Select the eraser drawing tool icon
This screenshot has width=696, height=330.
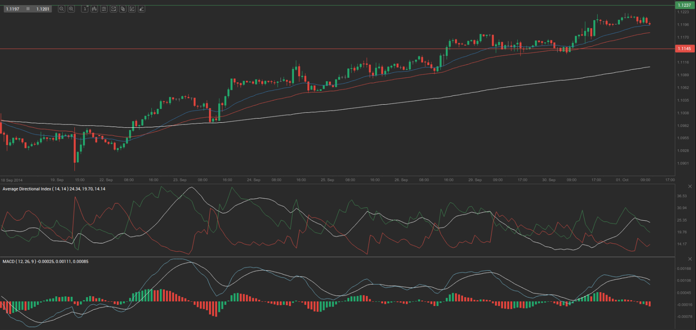pos(142,9)
